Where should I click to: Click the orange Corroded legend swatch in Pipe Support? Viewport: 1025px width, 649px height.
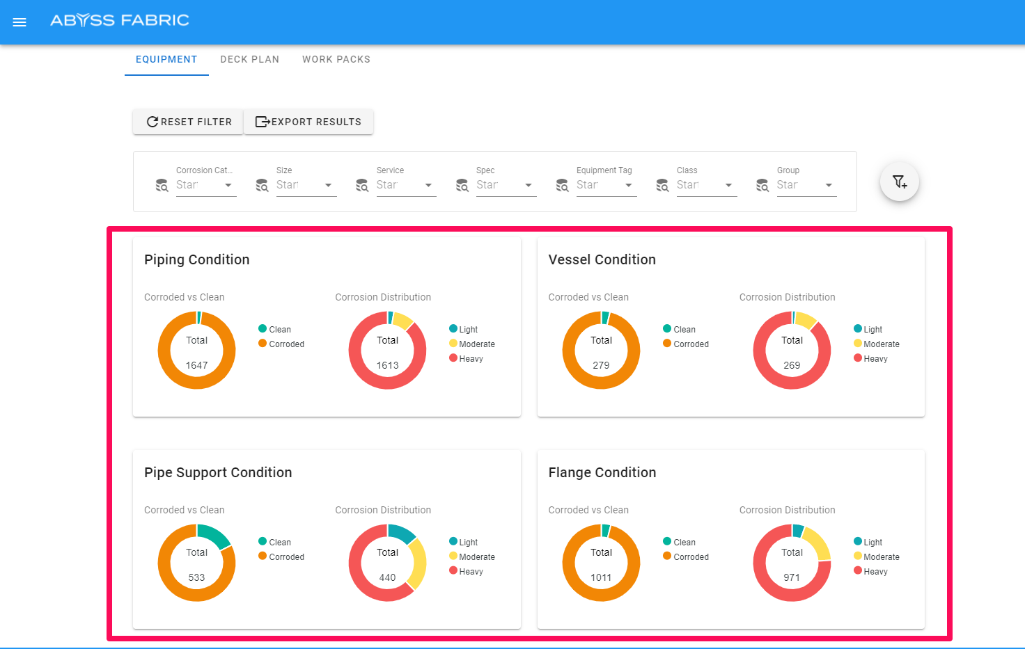click(263, 556)
